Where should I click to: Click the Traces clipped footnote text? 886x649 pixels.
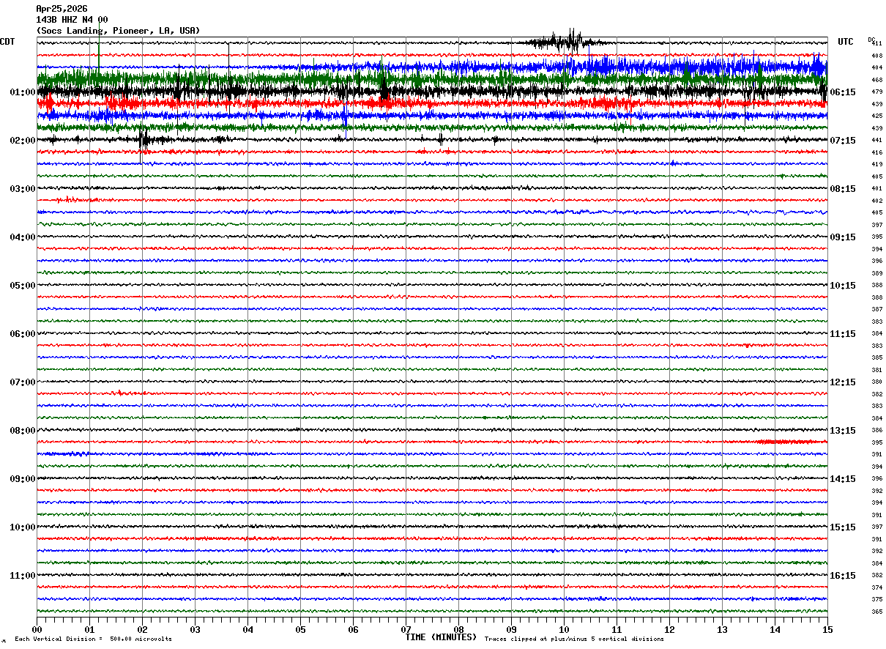click(574, 639)
